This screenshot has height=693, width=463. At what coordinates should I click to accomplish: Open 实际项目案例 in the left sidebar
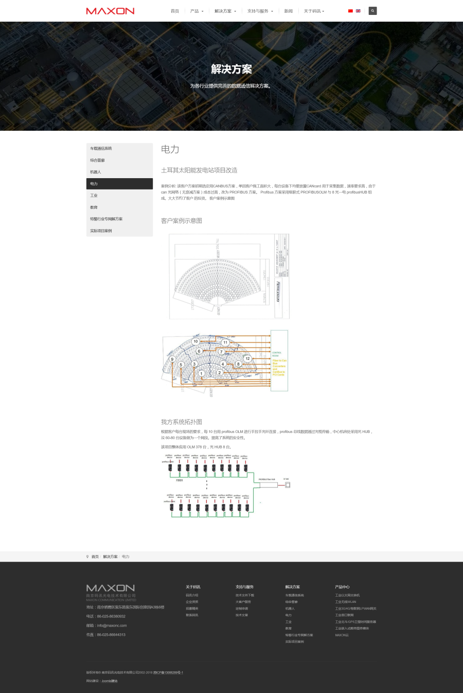coord(101,231)
